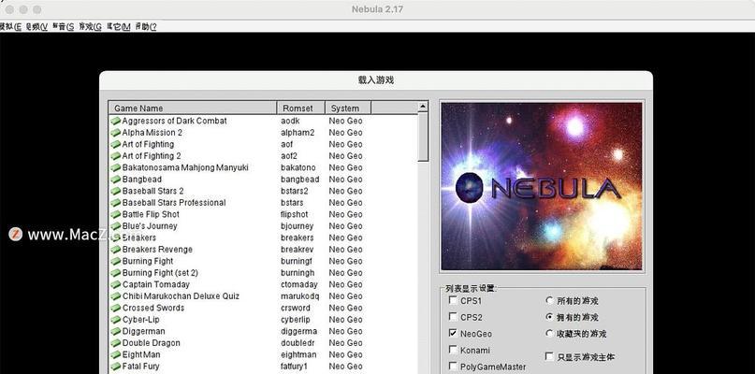Click the Battle Flip Shot game icon
Screen dimensions: 755x374
(116, 214)
